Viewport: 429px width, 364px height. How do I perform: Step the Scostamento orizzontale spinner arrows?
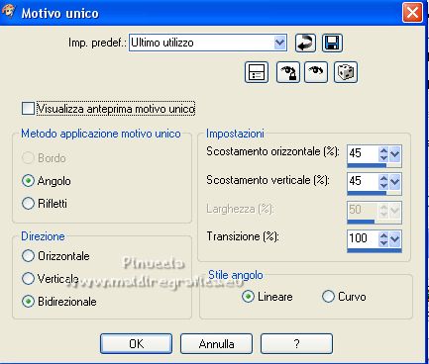click(x=383, y=153)
